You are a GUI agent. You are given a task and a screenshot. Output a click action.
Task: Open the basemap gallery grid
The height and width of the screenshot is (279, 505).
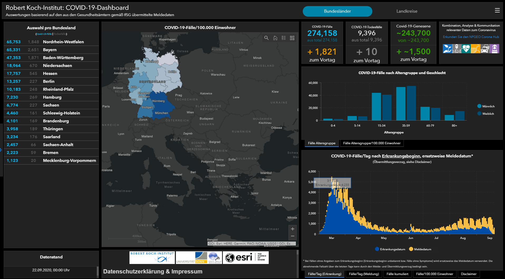pos(292,38)
